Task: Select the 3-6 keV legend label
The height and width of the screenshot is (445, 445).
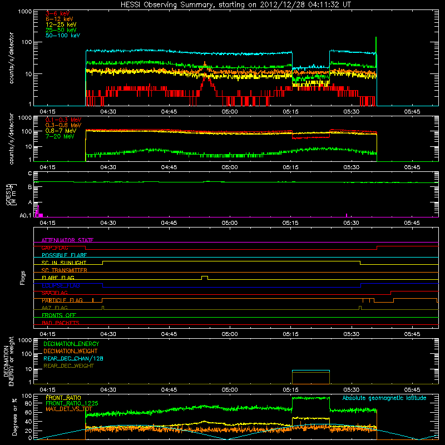Action: [58, 13]
